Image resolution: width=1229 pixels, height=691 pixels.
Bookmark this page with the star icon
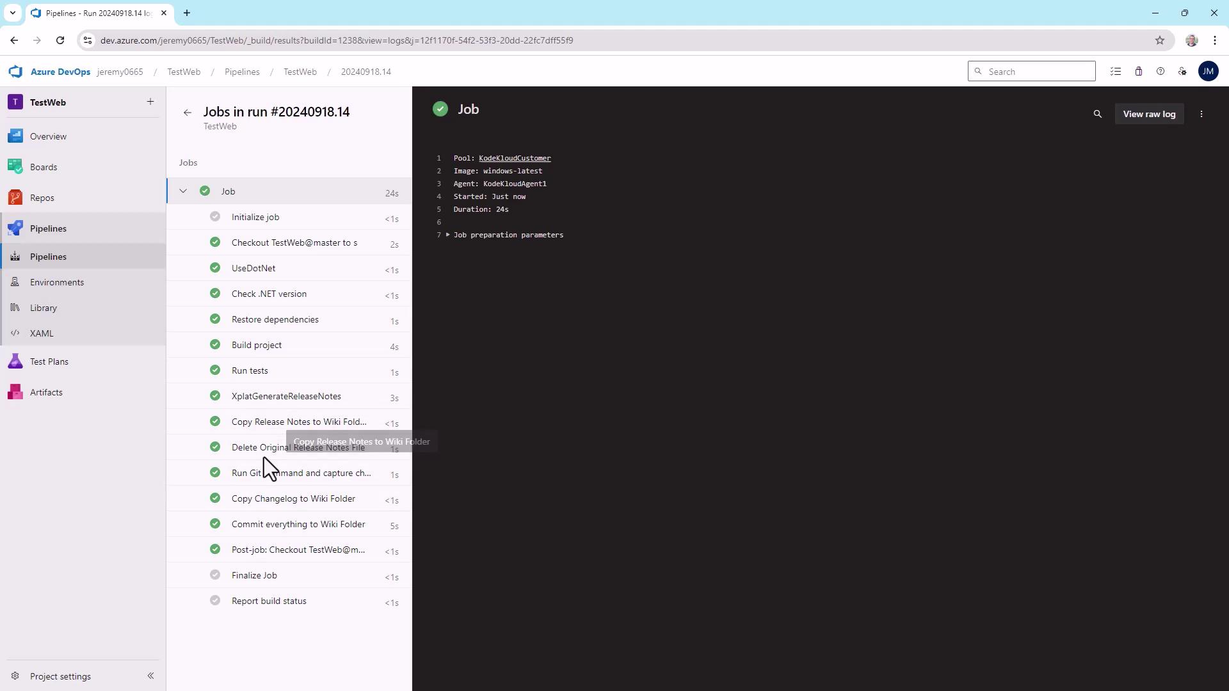1159,40
